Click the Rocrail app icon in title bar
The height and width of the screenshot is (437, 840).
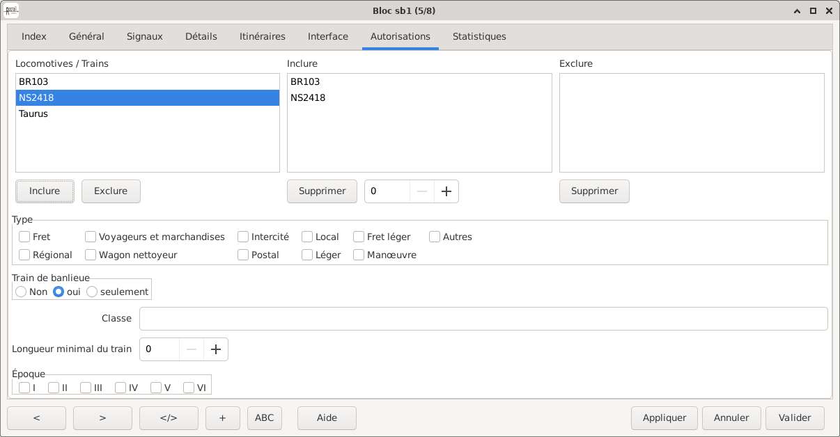(12, 10)
